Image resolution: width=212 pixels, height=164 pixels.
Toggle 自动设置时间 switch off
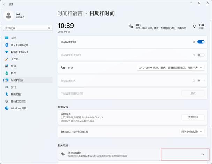(x=201, y=42)
